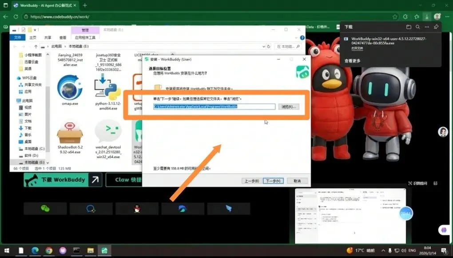
Task: Click the install path input field
Action: pos(214,107)
